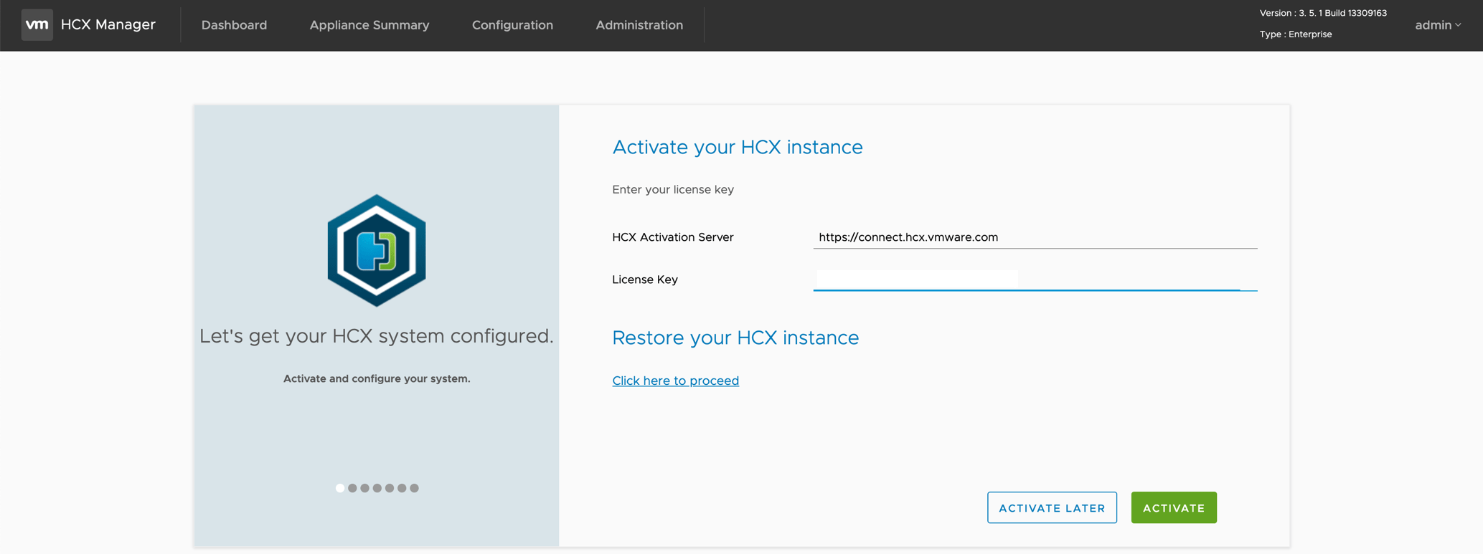The image size is (1483, 554).
Task: Navigate to the Administration section
Action: tap(639, 25)
